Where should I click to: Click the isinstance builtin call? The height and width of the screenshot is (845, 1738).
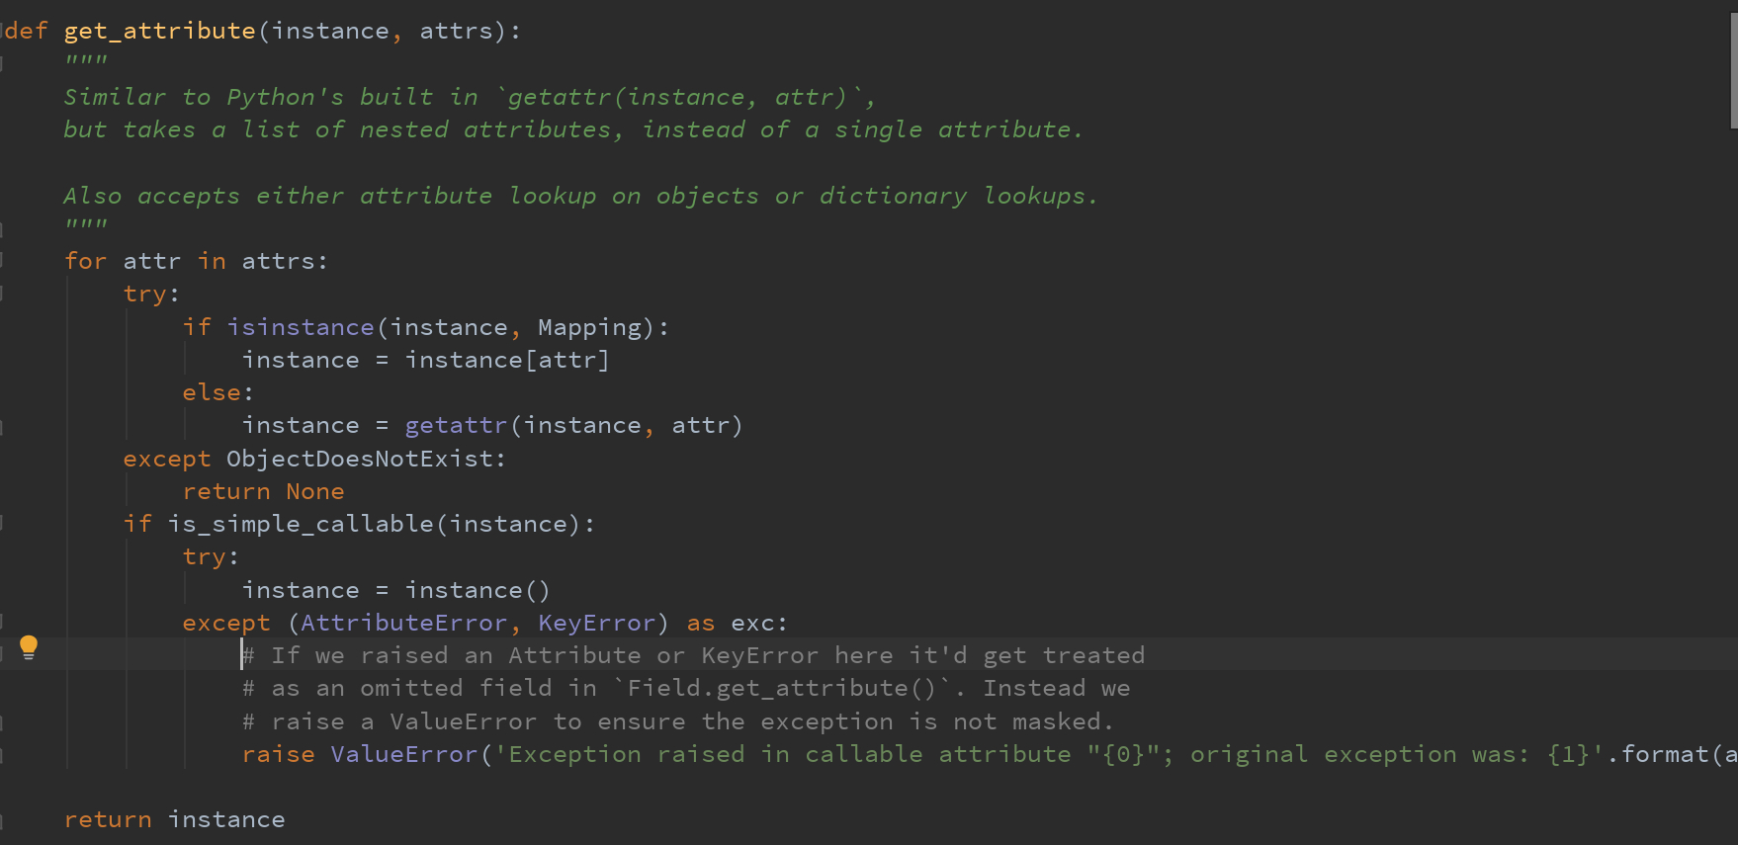(x=301, y=327)
